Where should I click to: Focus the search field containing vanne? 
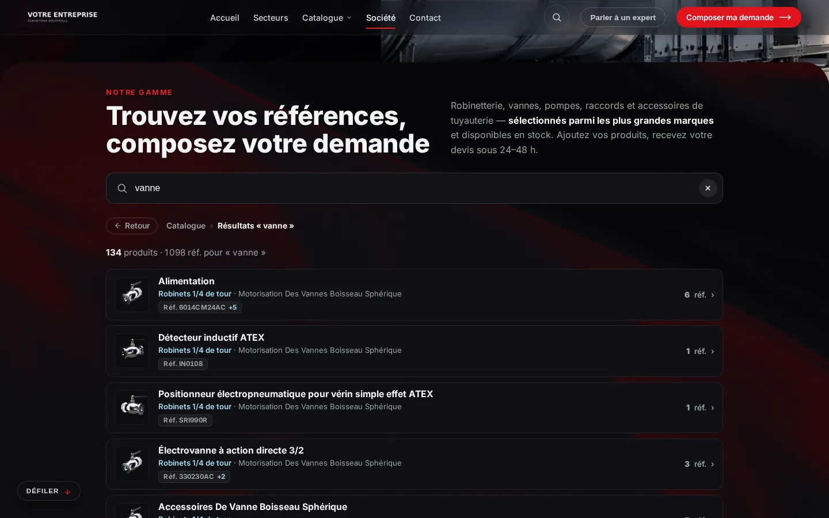(414, 188)
